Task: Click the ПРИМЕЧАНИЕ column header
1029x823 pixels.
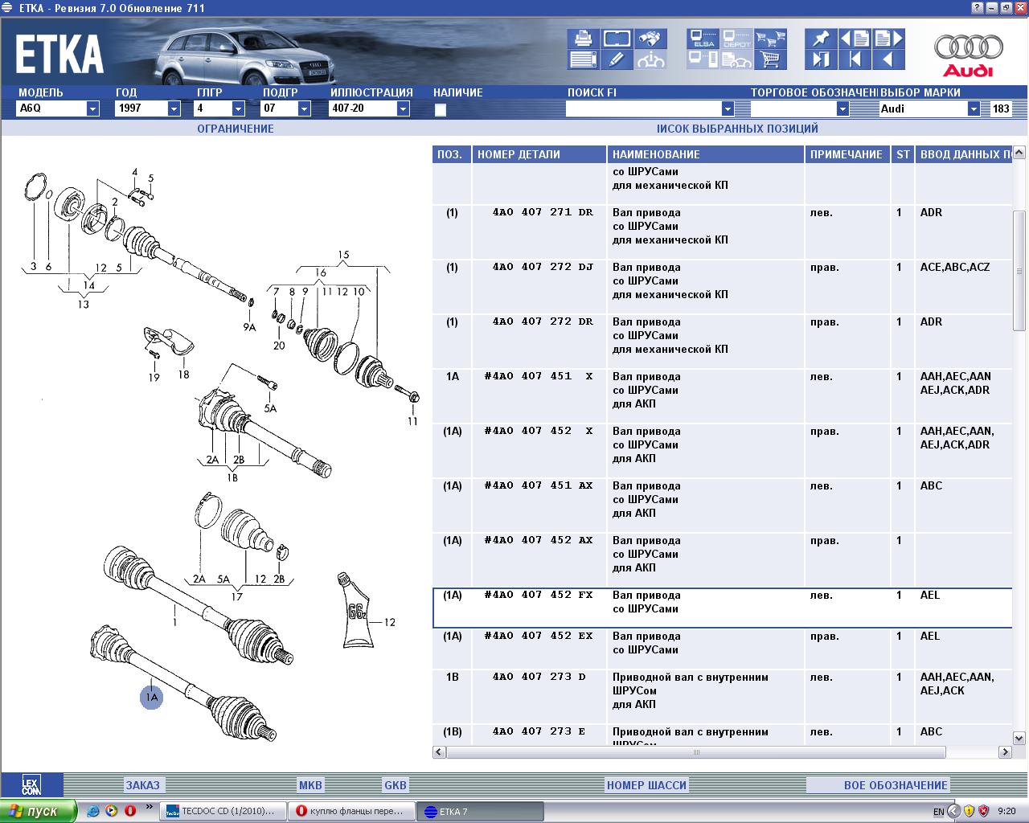Action: click(848, 154)
